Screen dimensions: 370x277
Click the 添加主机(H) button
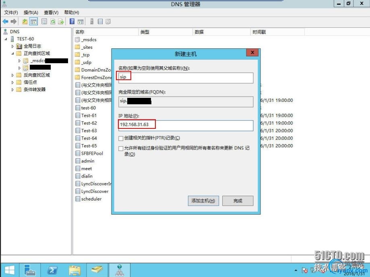[203, 201]
